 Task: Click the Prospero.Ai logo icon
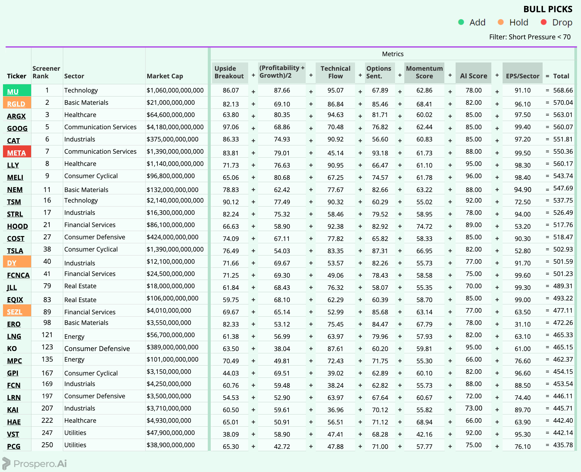6,463
